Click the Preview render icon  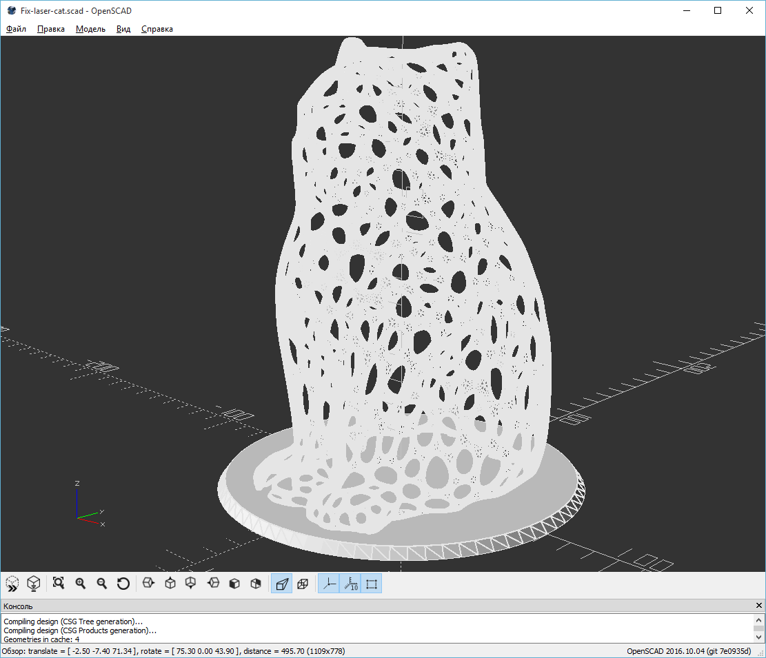pos(12,584)
